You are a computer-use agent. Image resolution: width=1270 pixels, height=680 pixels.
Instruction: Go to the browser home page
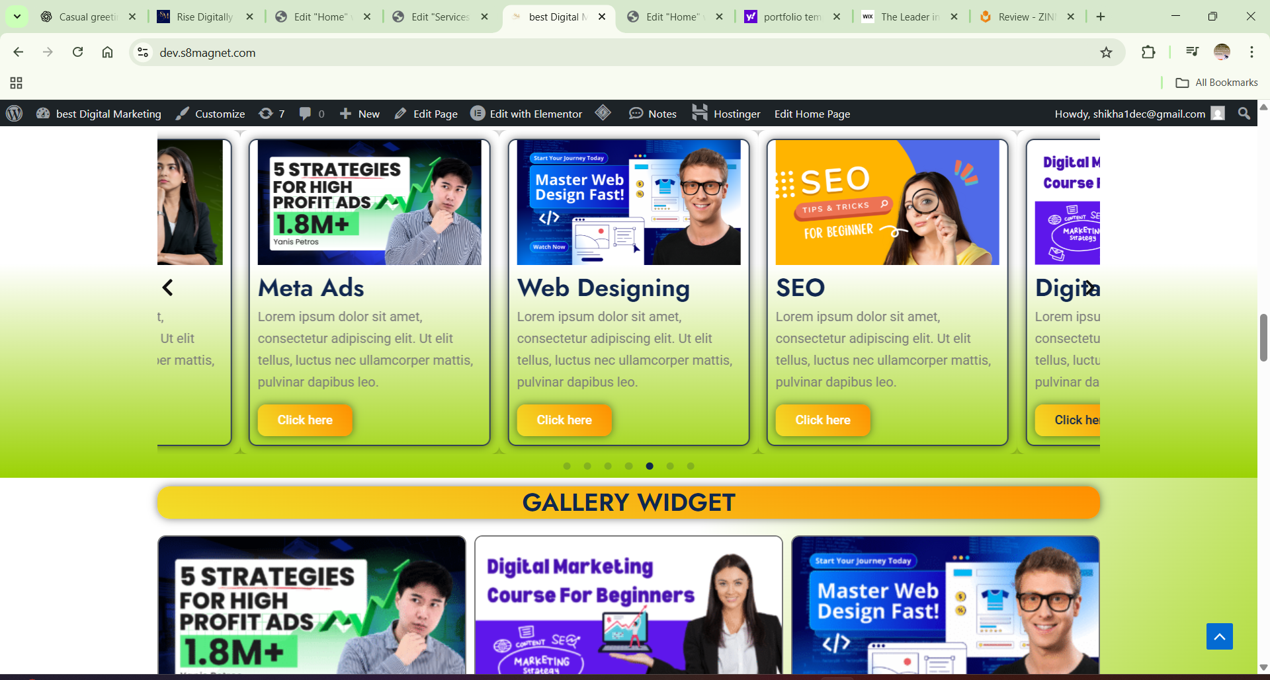point(107,52)
